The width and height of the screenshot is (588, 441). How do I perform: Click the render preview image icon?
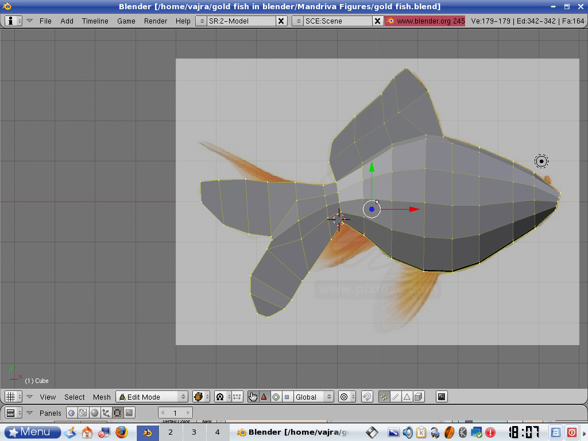tap(442, 397)
